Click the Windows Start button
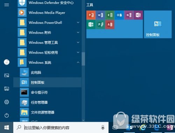 pyautogui.click(x=7, y=127)
